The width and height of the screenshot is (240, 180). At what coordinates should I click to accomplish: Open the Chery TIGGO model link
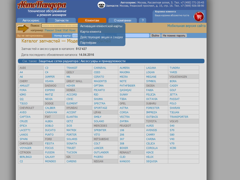(23, 103)
